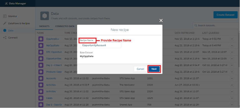Click the large Data header icon
The image size is (240, 108).
[x=45, y=16]
